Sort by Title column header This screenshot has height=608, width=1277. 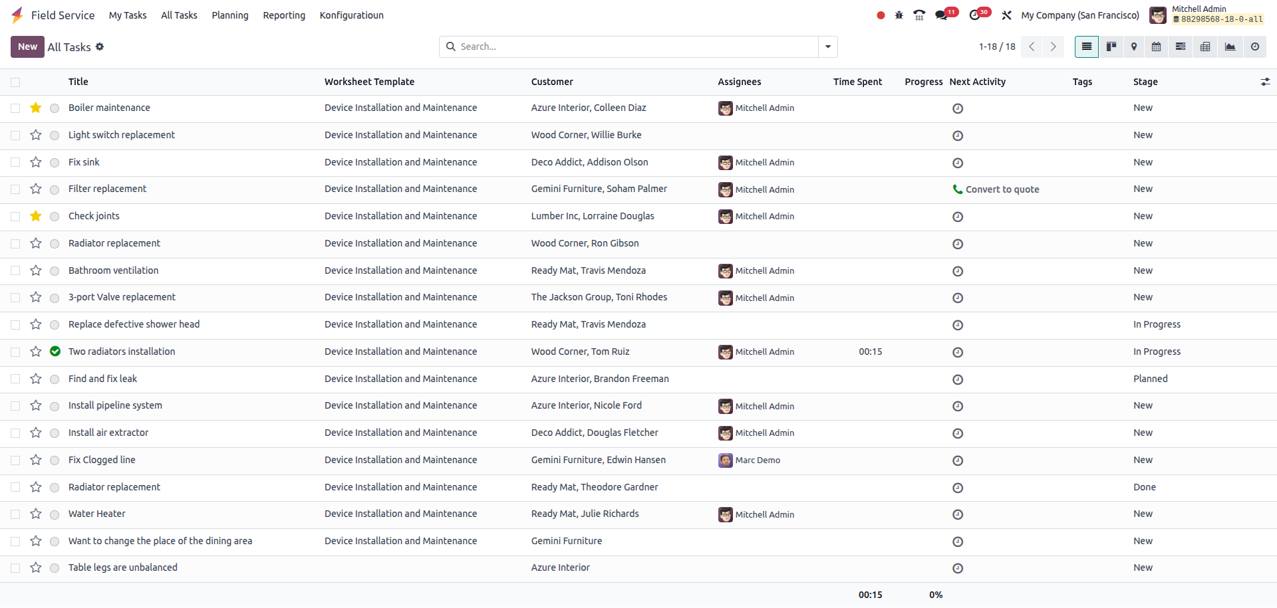(x=78, y=82)
